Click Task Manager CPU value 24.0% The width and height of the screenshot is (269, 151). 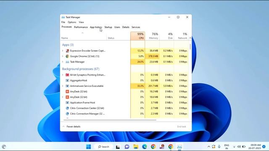140,62
